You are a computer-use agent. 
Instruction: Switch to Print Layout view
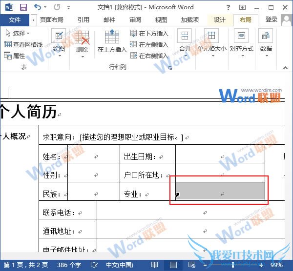pos(173,265)
